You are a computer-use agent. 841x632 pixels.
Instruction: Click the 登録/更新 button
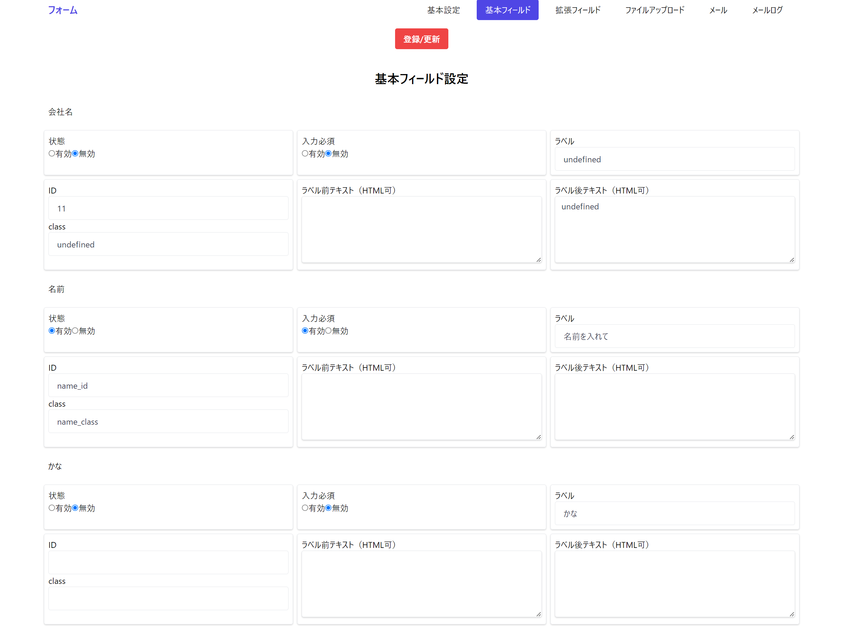click(421, 39)
